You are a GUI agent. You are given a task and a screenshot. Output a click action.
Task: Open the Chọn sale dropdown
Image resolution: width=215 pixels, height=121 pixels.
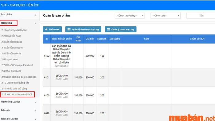[x=166, y=16]
